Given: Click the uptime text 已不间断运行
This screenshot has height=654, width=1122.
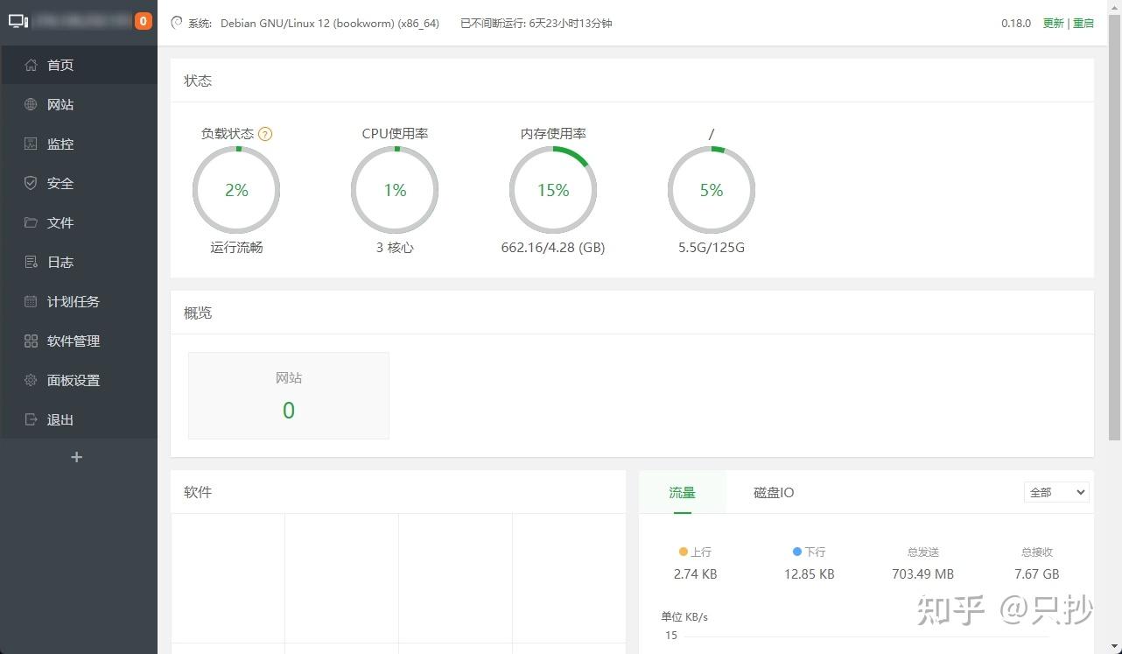Looking at the screenshot, I should (536, 24).
